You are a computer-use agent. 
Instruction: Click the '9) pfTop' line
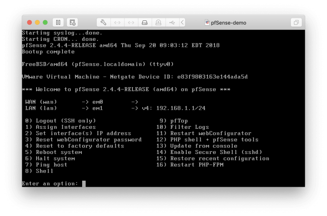[x=174, y=121]
